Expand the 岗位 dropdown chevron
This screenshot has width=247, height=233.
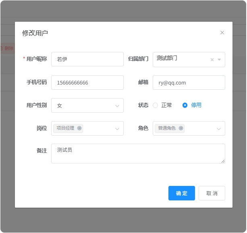[x=117, y=129]
